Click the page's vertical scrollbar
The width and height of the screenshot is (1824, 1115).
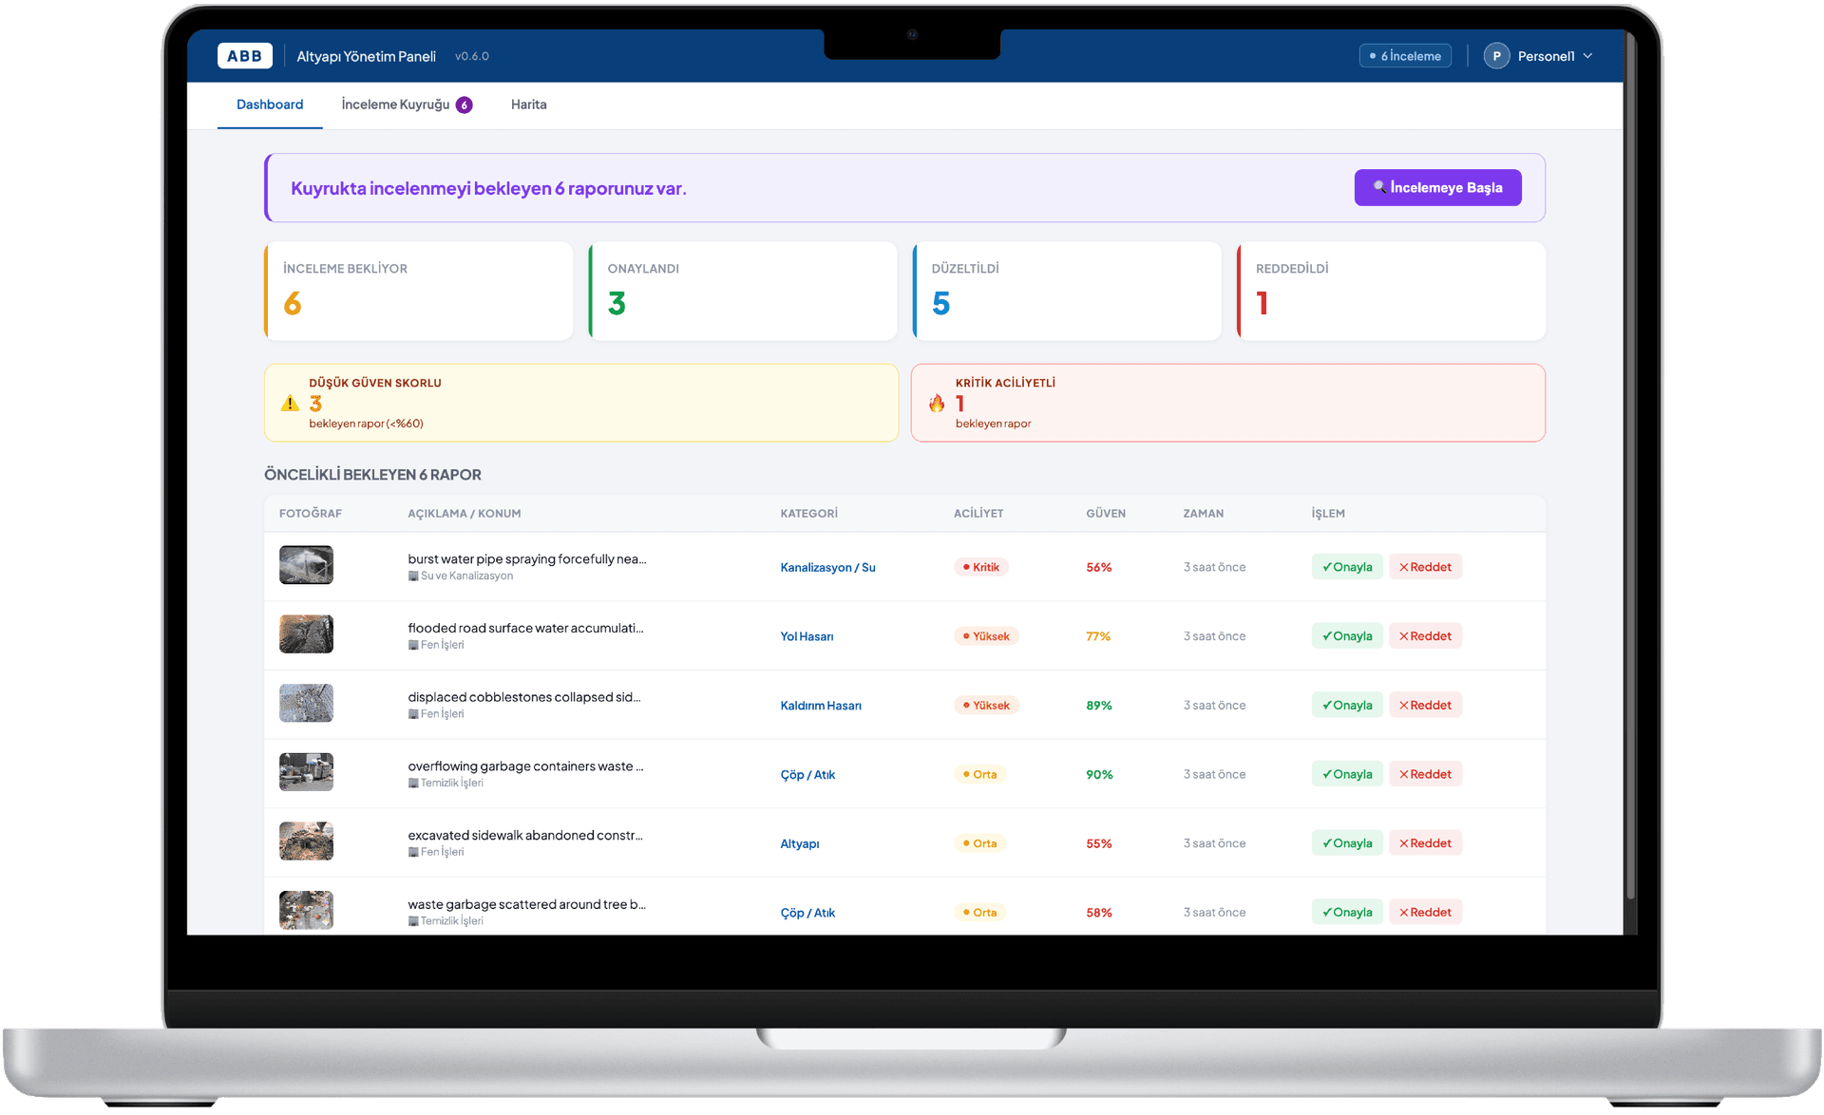pos(1630,465)
